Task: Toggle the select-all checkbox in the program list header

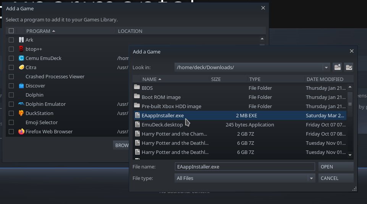Action: [x=11, y=31]
